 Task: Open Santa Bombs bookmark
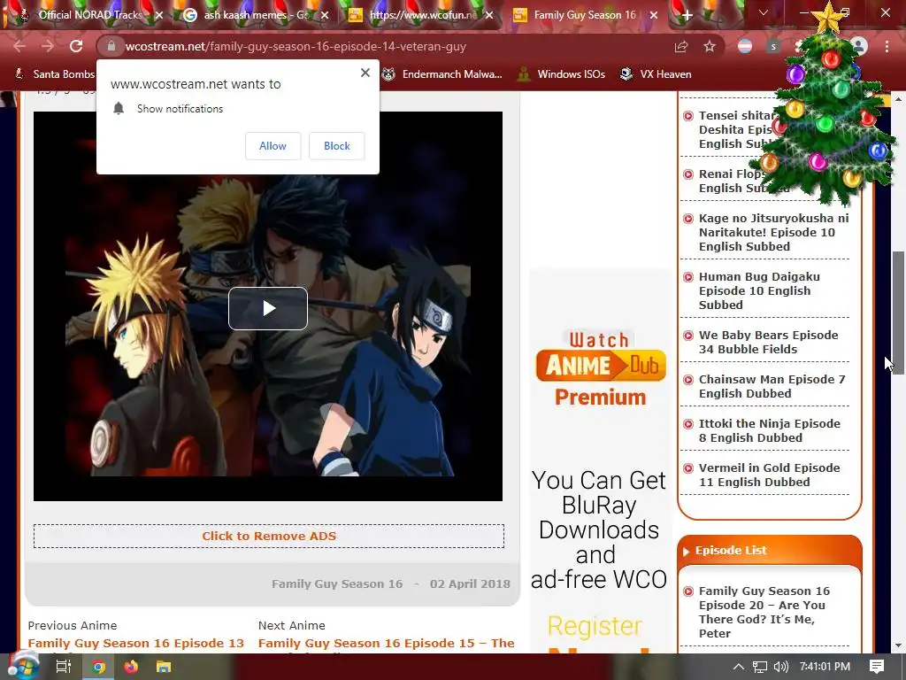(x=55, y=74)
